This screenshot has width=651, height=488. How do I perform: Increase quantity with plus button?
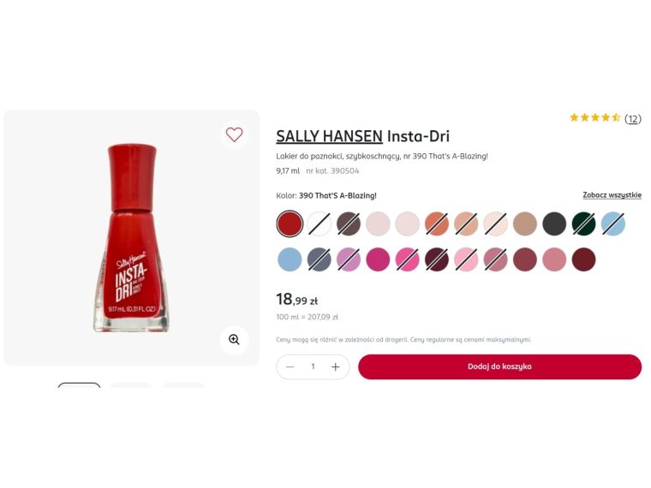pyautogui.click(x=336, y=366)
